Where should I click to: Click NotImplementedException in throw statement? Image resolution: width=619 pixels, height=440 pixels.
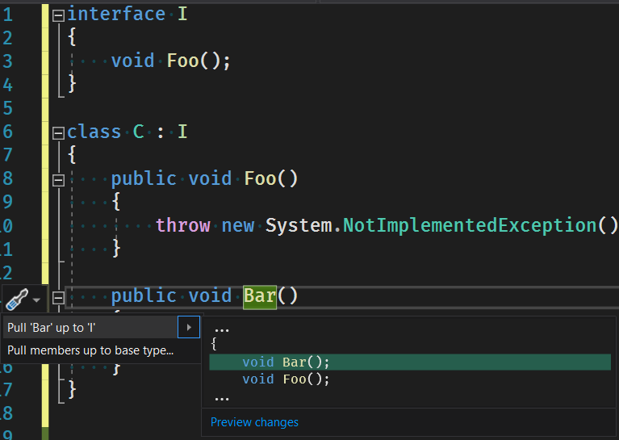(x=470, y=225)
